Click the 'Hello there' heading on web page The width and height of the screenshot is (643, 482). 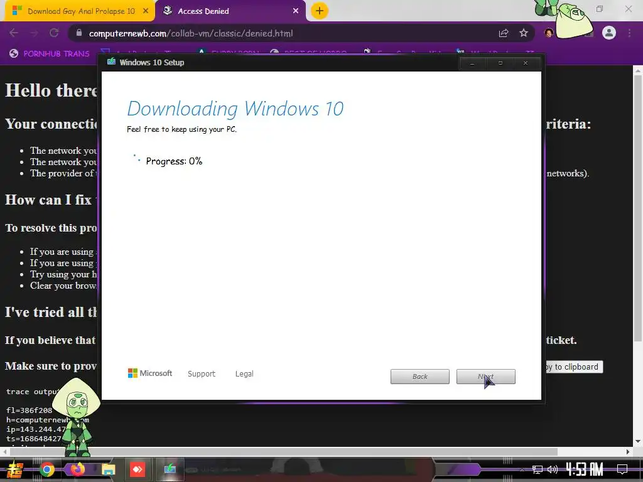click(x=51, y=90)
